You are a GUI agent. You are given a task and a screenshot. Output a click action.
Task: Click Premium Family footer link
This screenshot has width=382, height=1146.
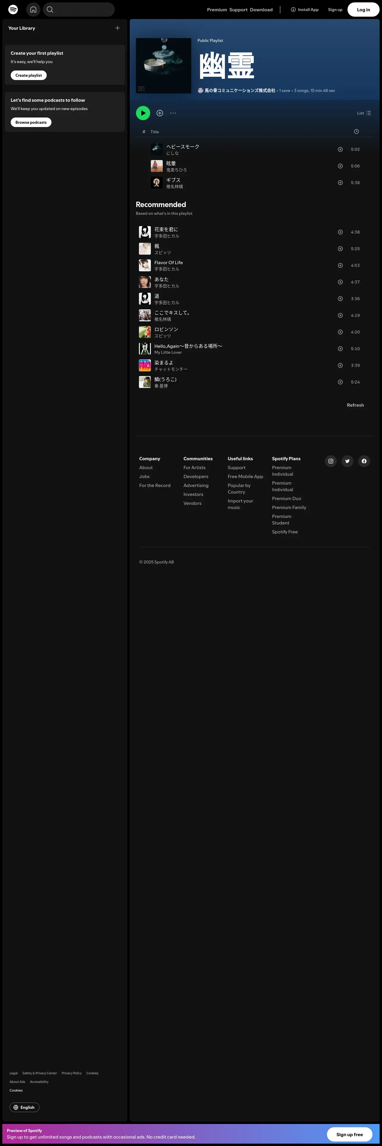point(289,508)
